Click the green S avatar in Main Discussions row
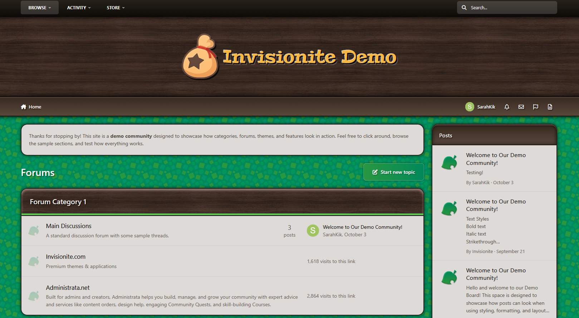579x318 pixels. click(x=313, y=231)
